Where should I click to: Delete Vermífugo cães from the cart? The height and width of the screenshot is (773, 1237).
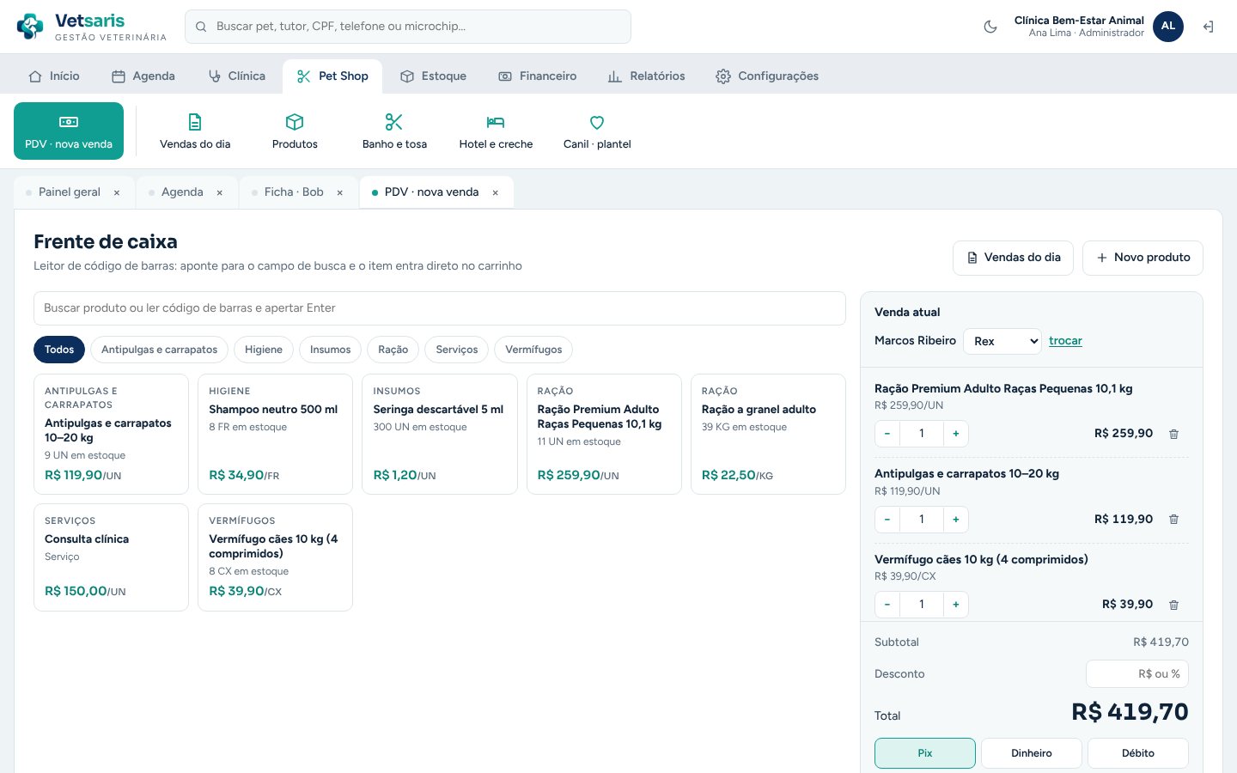tap(1174, 605)
